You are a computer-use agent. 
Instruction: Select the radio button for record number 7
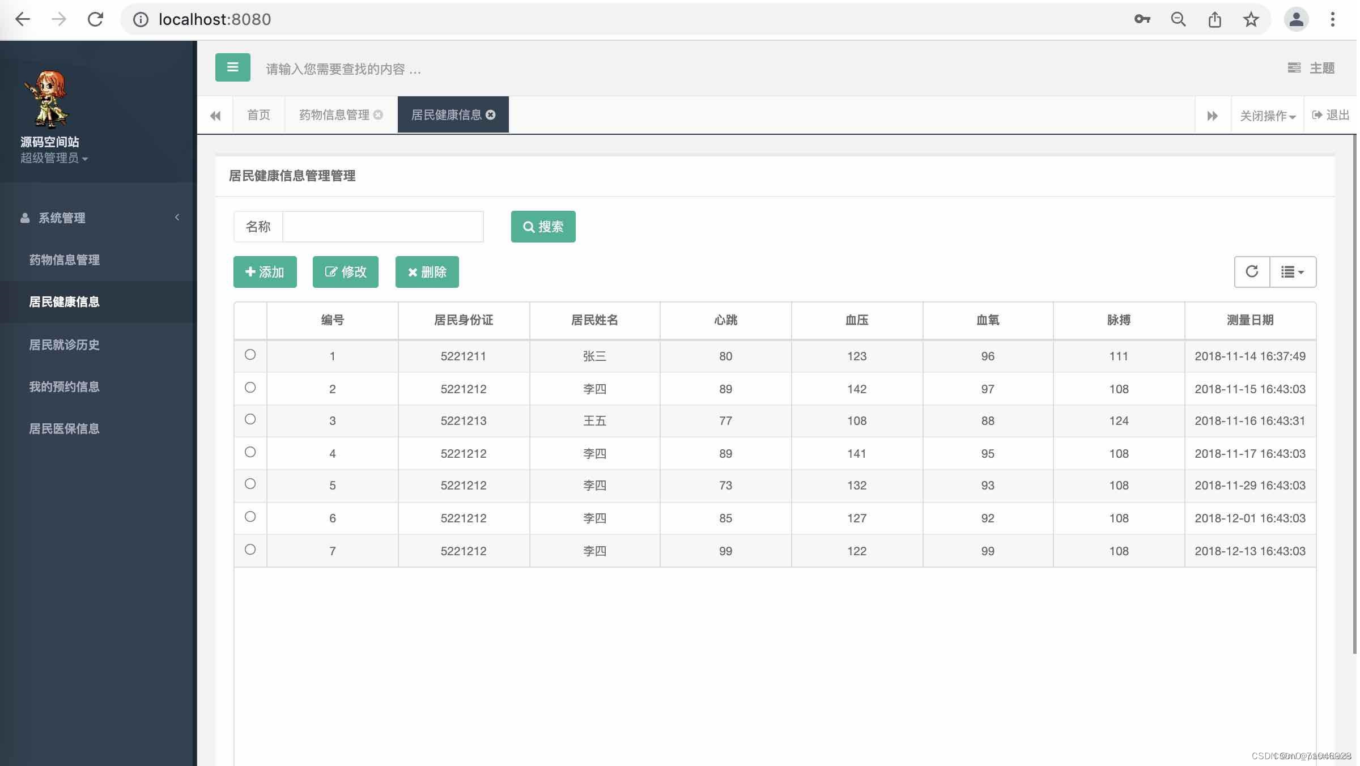pyautogui.click(x=250, y=549)
